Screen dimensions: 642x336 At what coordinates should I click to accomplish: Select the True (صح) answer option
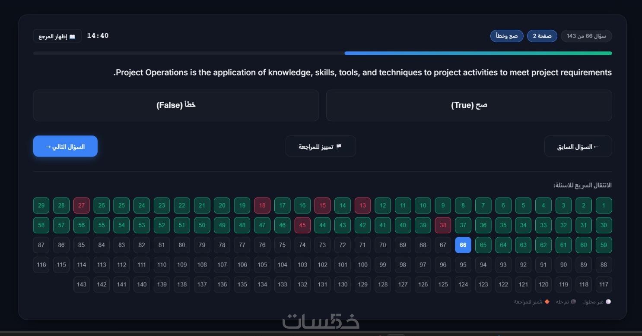coord(469,105)
